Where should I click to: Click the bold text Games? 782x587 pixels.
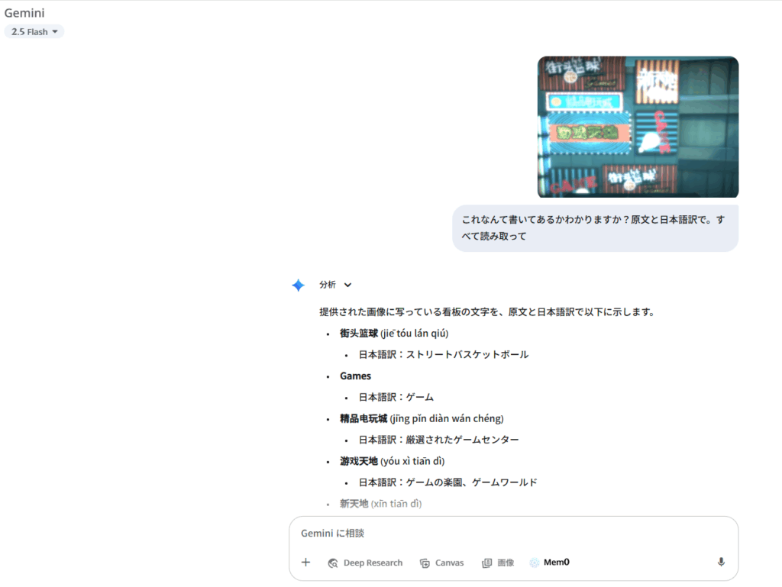[356, 376]
